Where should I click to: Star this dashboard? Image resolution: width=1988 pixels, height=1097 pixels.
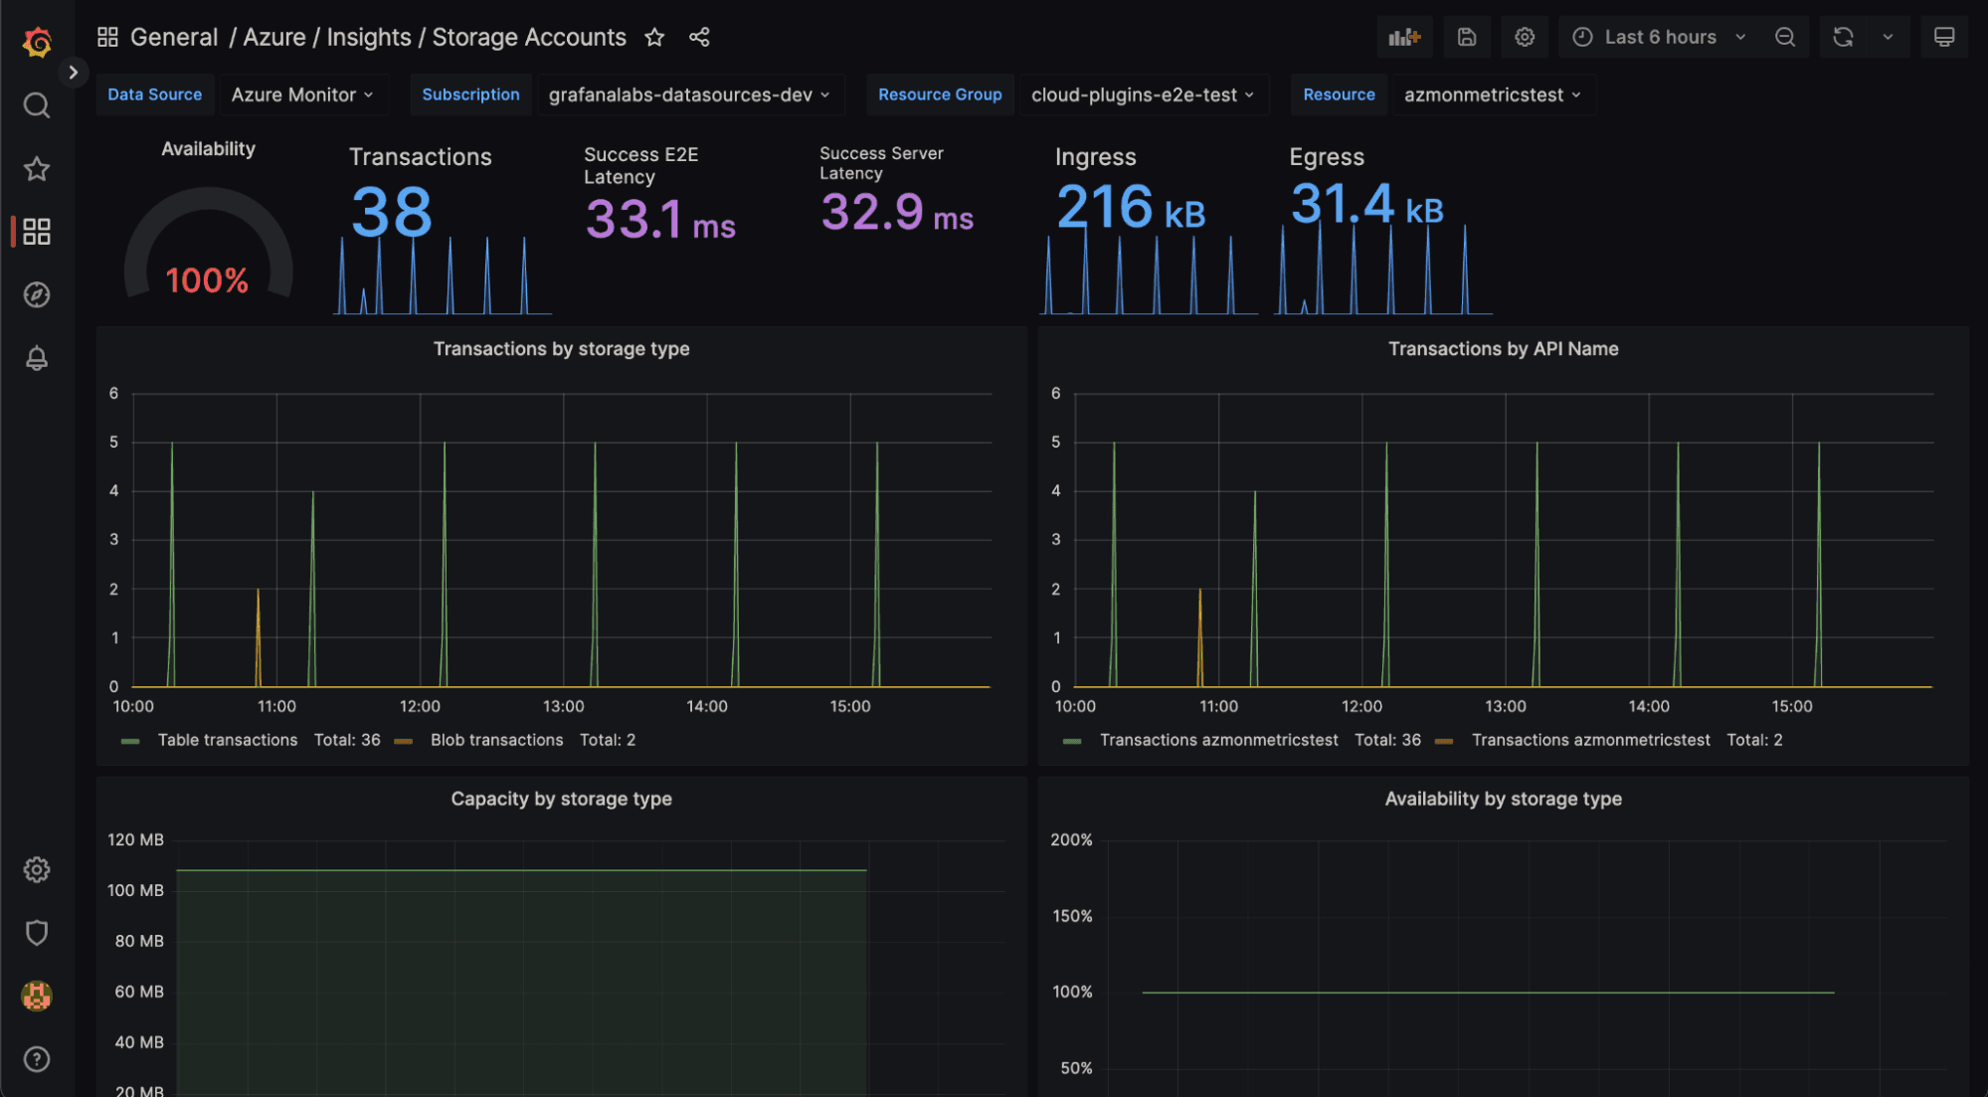pyautogui.click(x=654, y=37)
